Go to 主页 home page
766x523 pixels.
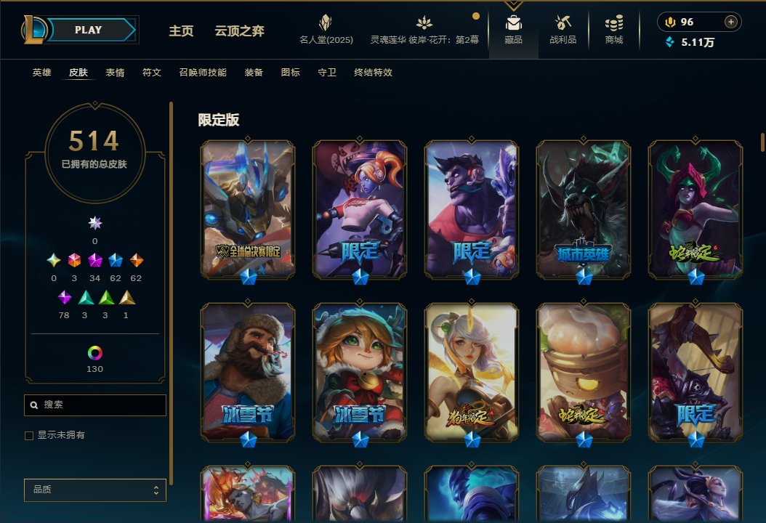181,31
